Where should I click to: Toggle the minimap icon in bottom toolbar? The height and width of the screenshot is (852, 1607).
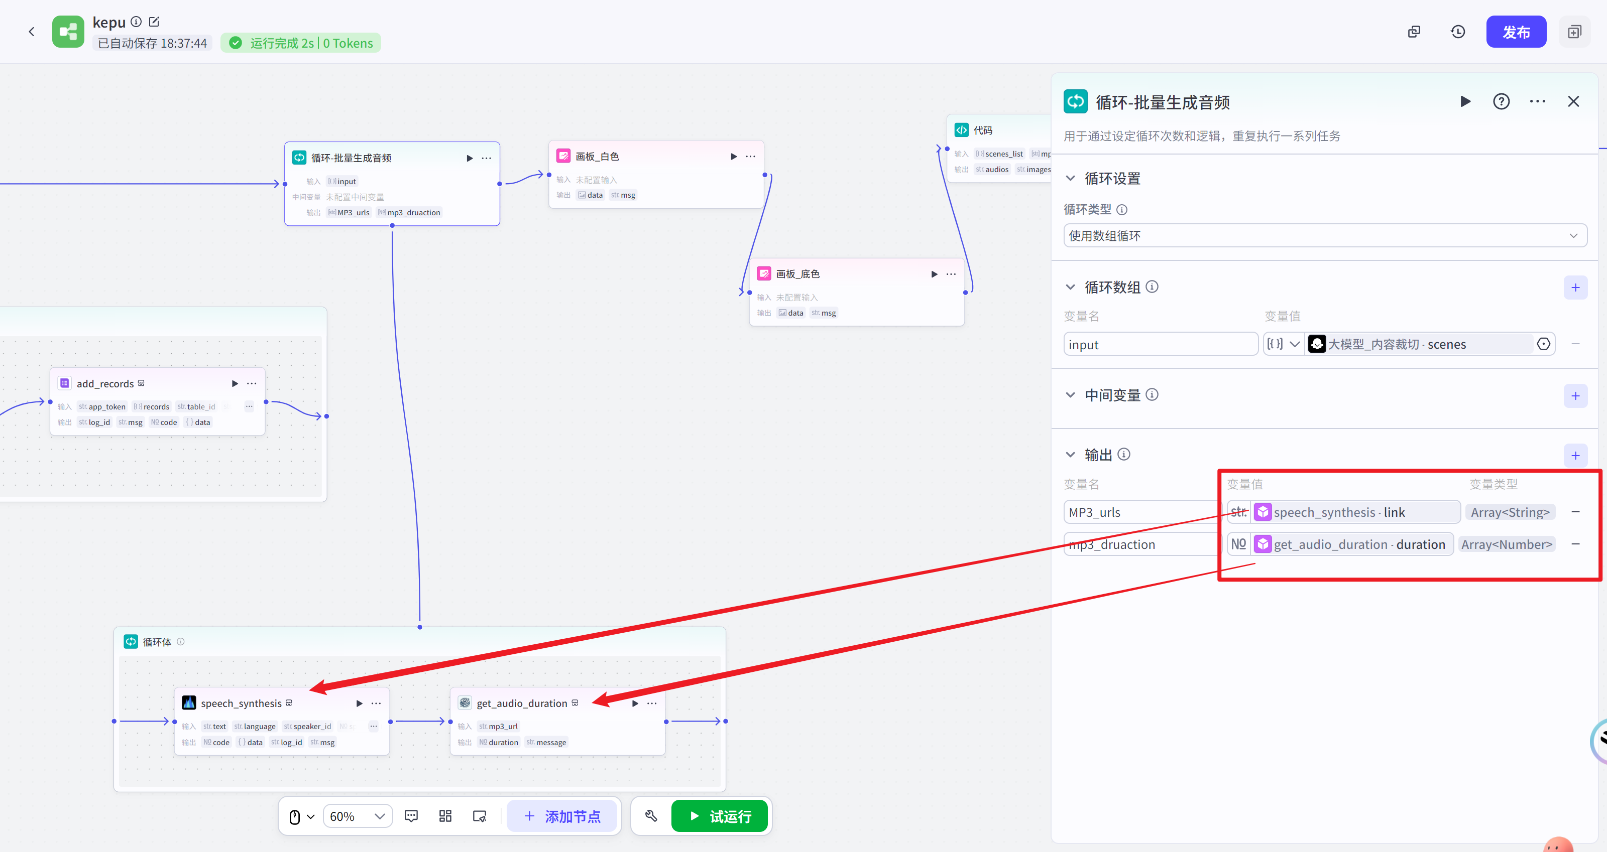click(480, 816)
